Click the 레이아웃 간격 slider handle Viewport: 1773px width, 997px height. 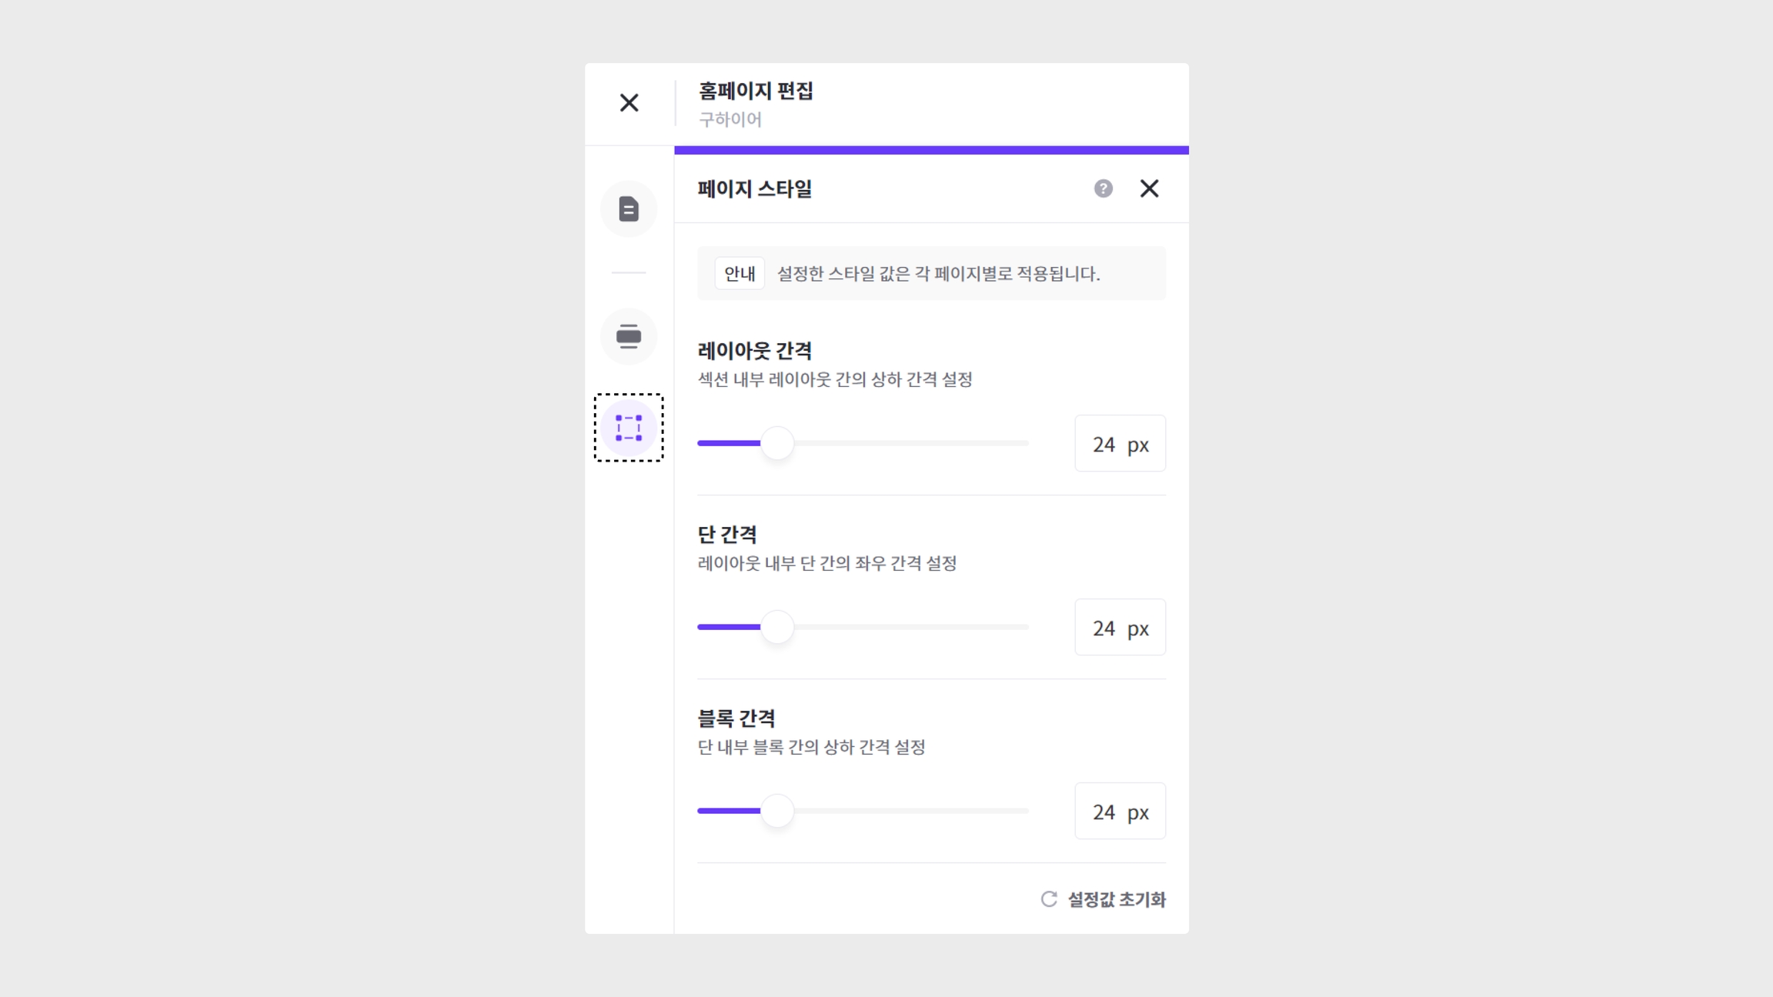click(x=777, y=444)
